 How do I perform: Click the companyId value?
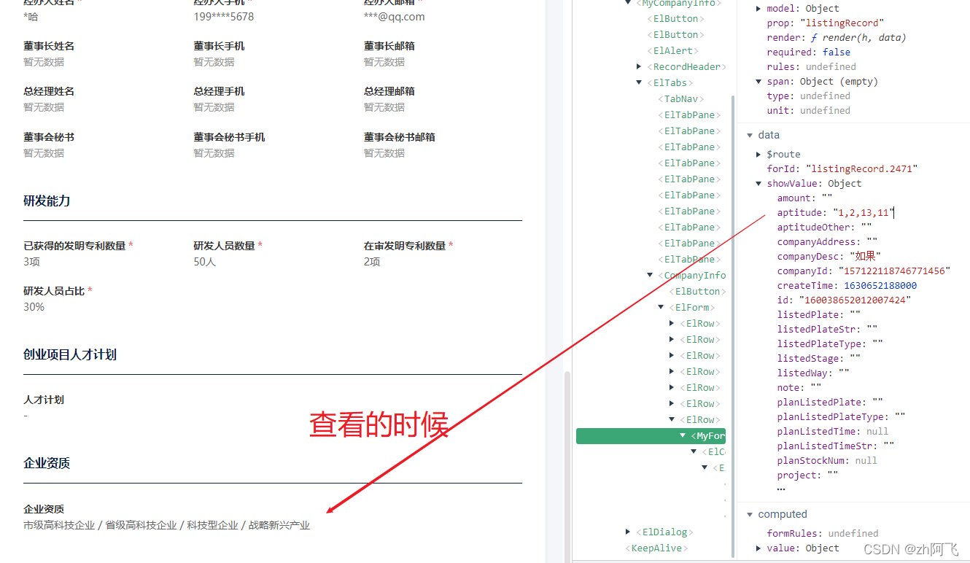point(894,271)
